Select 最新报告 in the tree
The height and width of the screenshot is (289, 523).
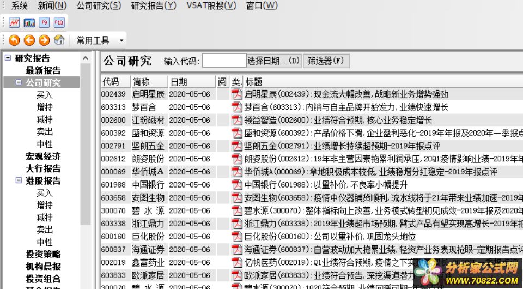coord(43,70)
